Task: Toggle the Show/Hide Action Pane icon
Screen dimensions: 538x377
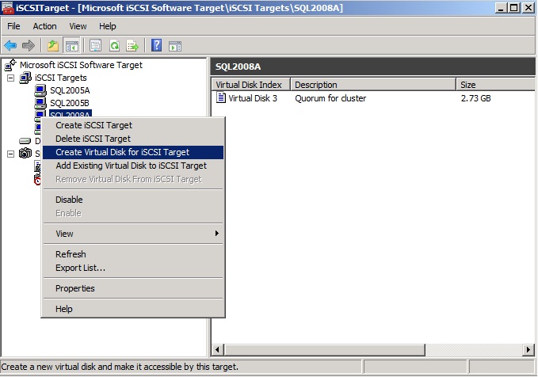Action: coord(175,46)
